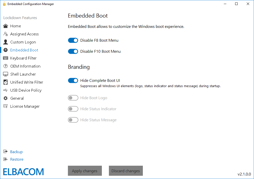Open General settings with the gear icon
The width and height of the screenshot is (254, 179).
coord(5,98)
